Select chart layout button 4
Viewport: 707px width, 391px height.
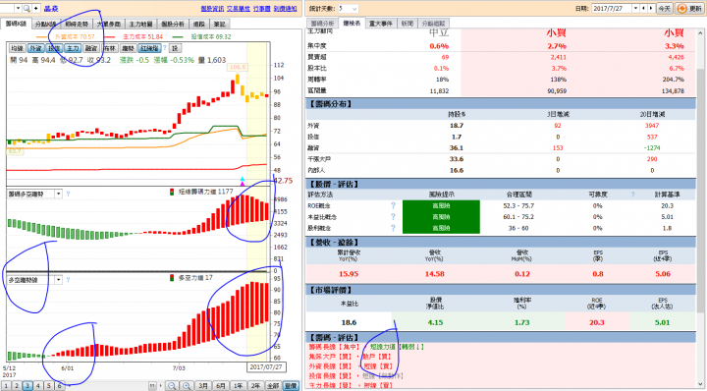click(x=38, y=385)
